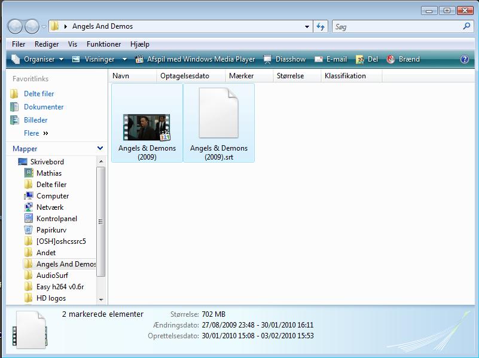The width and height of the screenshot is (479, 358).
Task: Open the Vis menu
Action: coord(72,44)
